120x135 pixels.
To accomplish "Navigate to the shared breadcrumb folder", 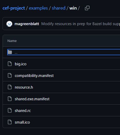I will pos(59,8).
